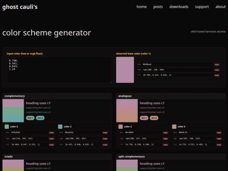Click the ghost cauli's site title

tap(20, 7)
